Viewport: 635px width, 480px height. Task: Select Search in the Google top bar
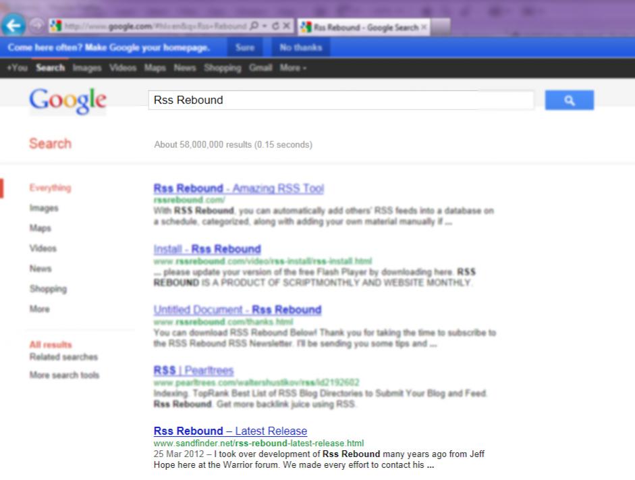click(50, 68)
